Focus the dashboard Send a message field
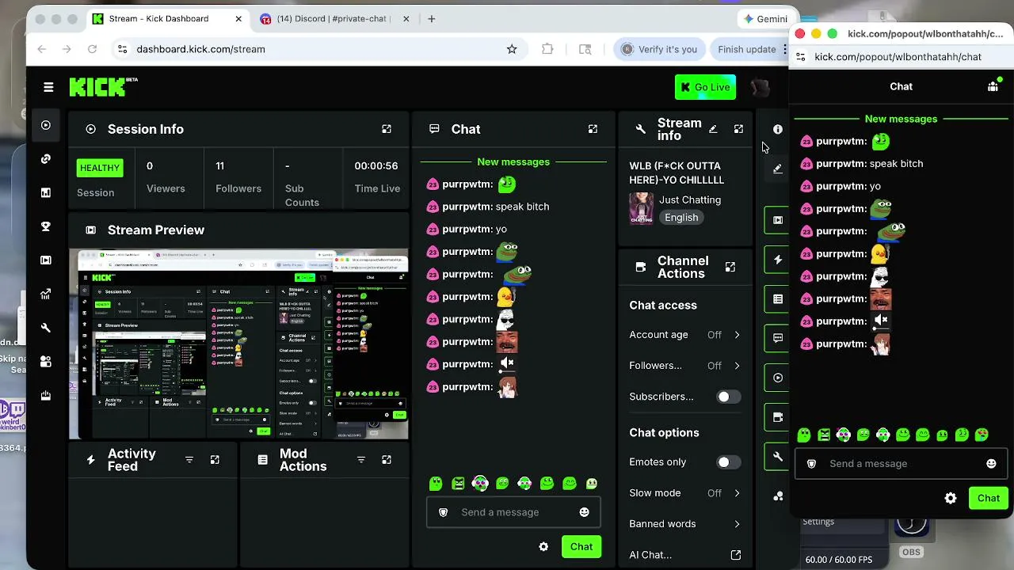The height and width of the screenshot is (570, 1014). point(513,512)
